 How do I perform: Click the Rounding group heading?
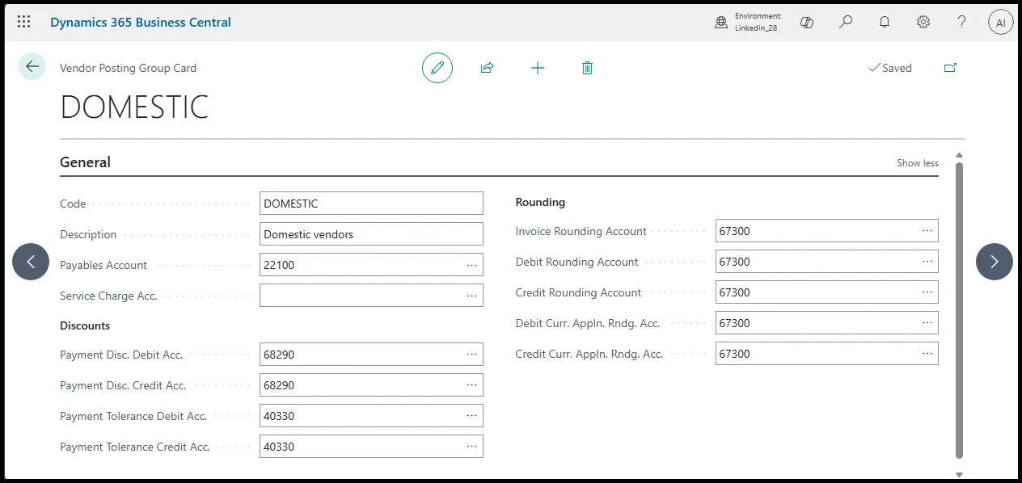(540, 202)
